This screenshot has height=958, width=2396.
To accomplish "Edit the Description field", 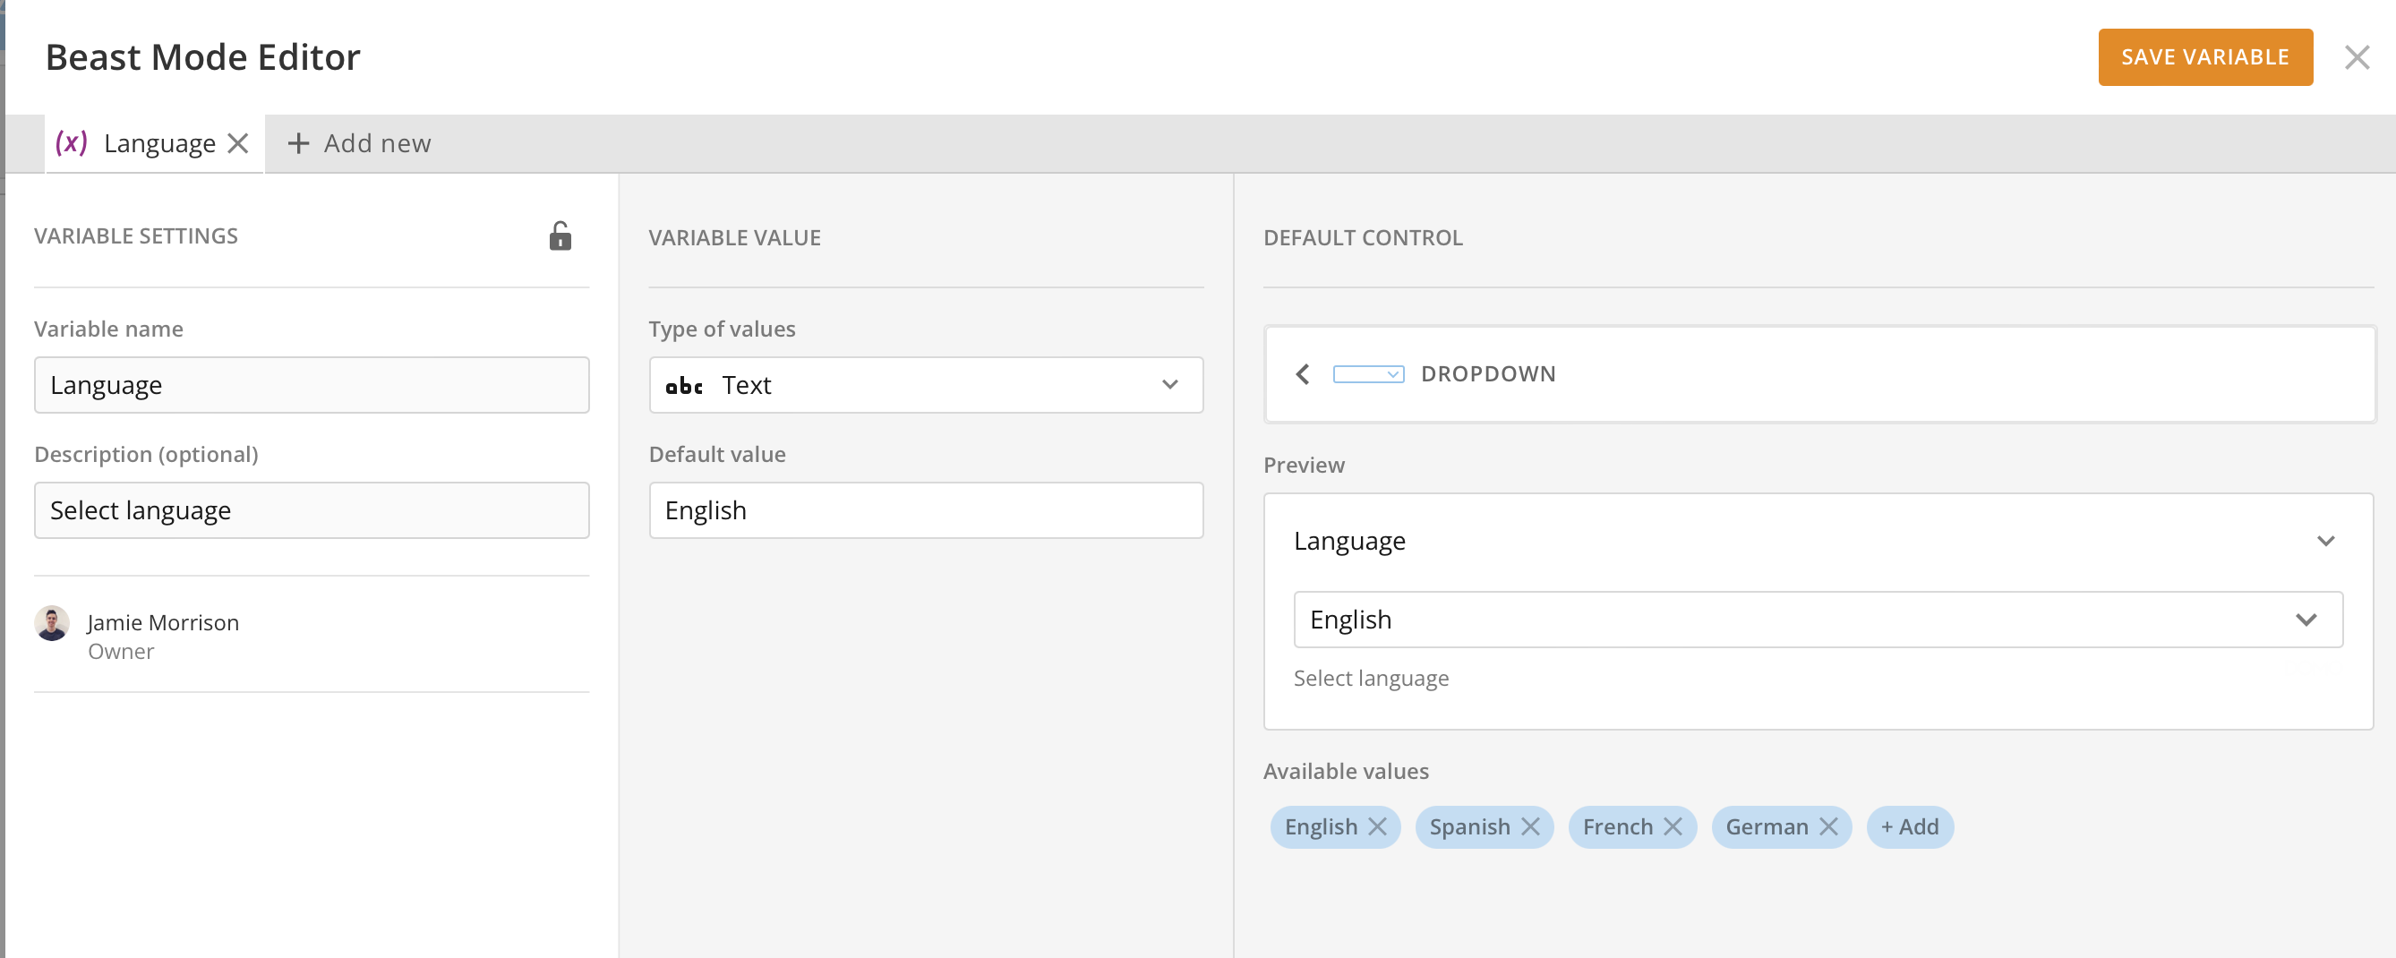I will 312,510.
